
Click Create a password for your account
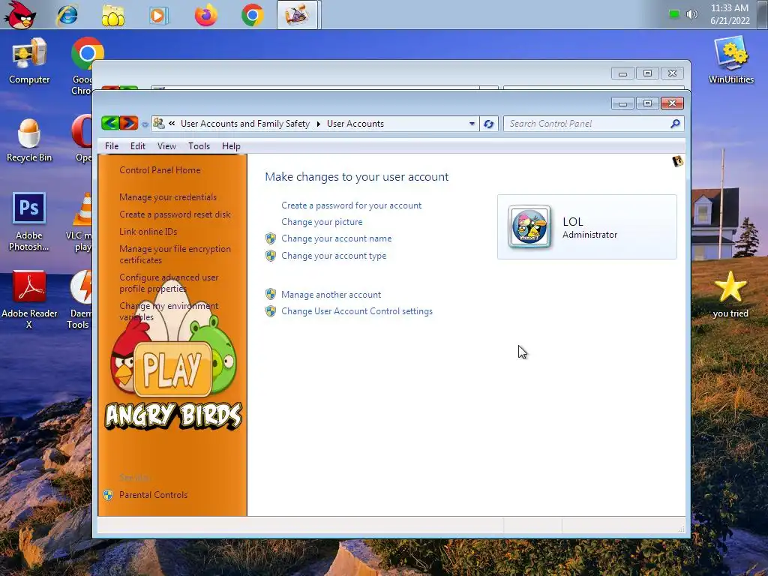pos(351,205)
